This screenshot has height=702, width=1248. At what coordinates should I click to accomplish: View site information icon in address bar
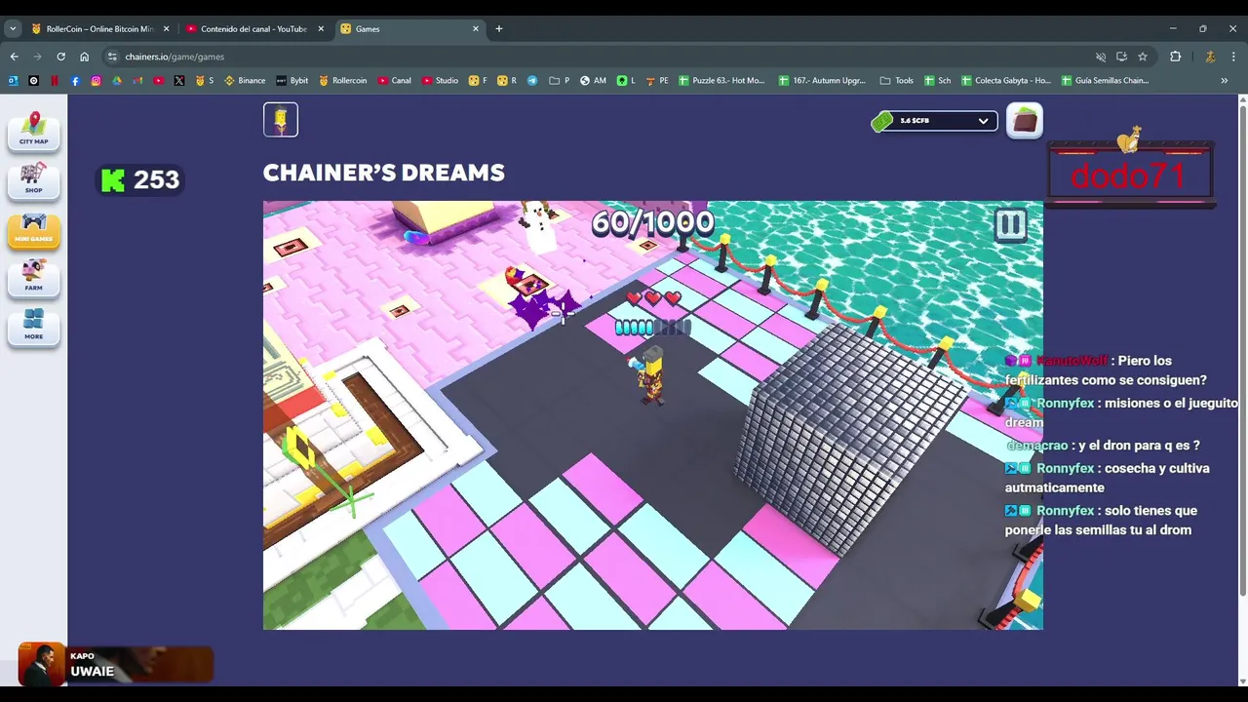click(112, 57)
